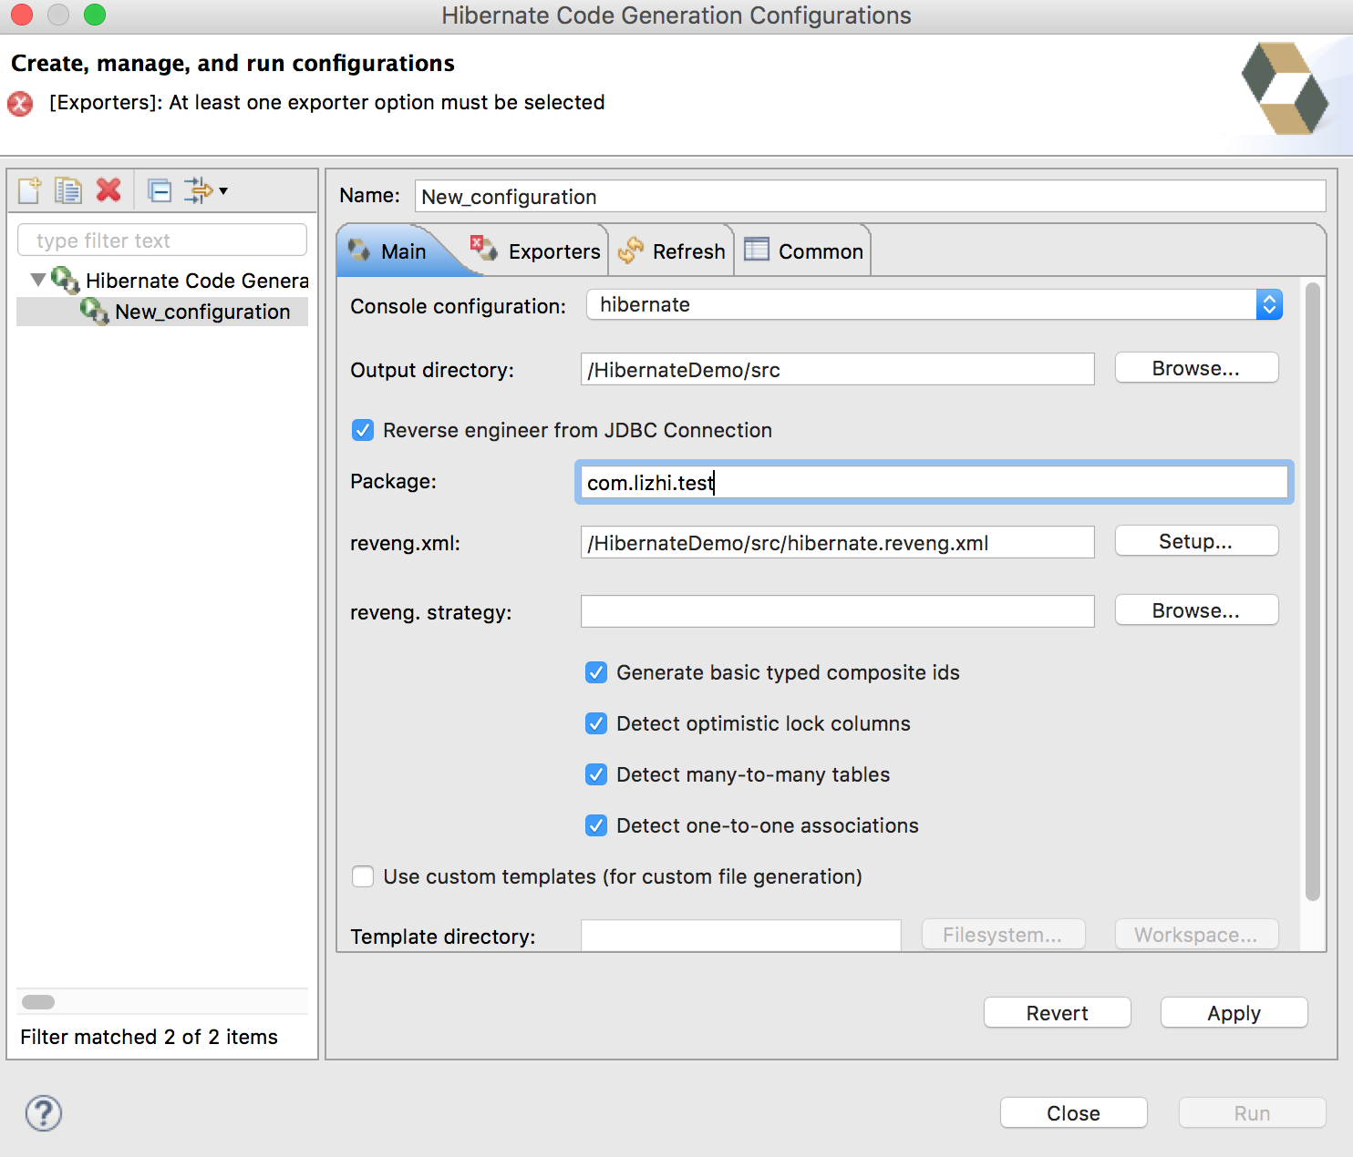Click the New launch configuration icon
This screenshot has height=1157, width=1353.
(x=29, y=190)
